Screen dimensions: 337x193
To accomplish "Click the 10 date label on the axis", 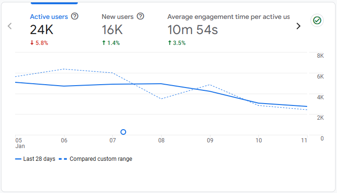I will pyautogui.click(x=258, y=140).
